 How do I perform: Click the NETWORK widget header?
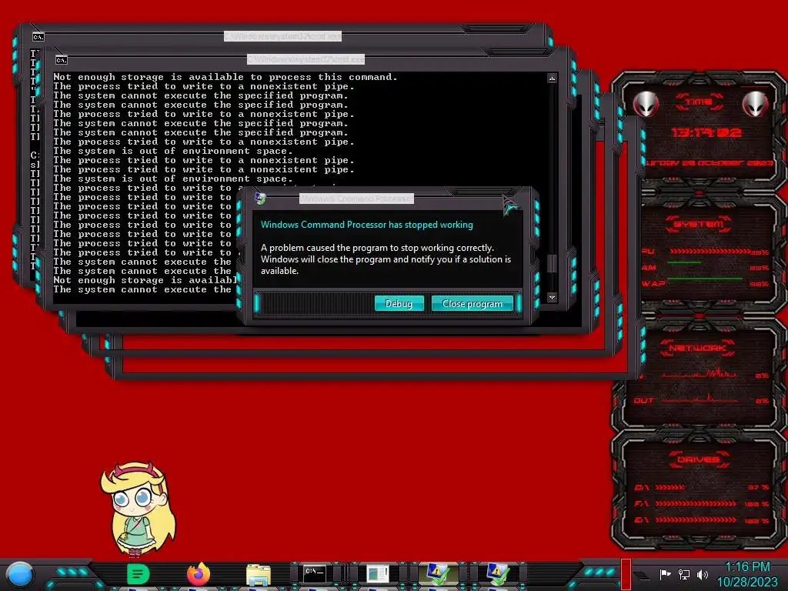[697, 348]
